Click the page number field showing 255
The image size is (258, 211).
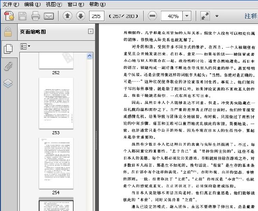click(x=97, y=16)
